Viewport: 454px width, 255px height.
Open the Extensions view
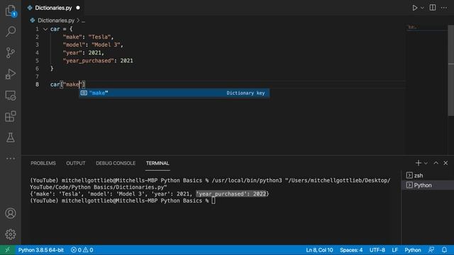tap(11, 116)
